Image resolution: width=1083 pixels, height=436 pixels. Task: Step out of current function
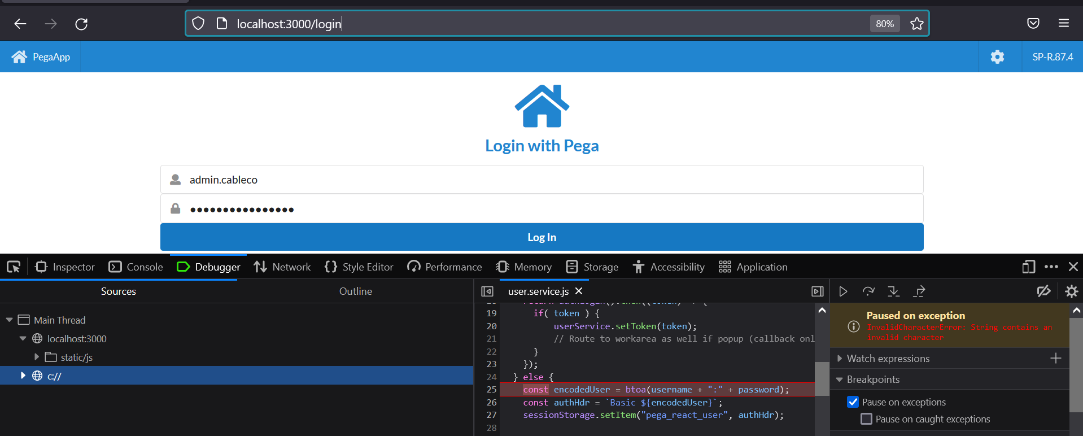pyautogui.click(x=919, y=291)
